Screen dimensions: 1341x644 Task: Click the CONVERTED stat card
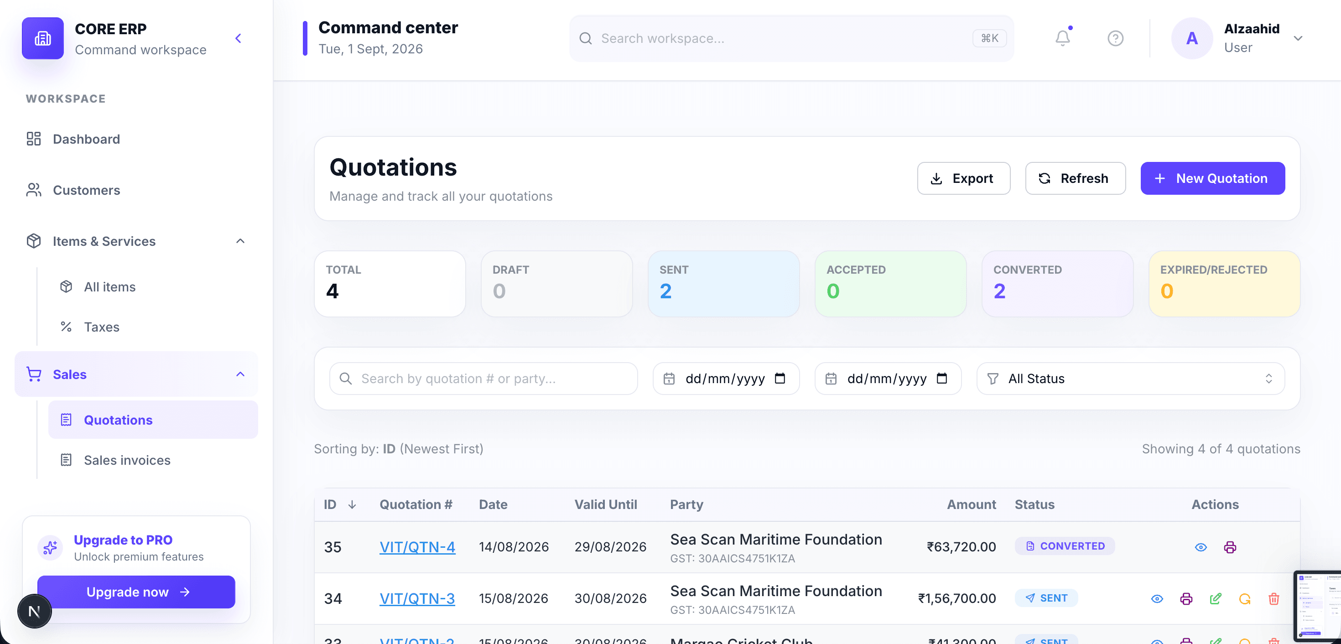pos(1057,284)
